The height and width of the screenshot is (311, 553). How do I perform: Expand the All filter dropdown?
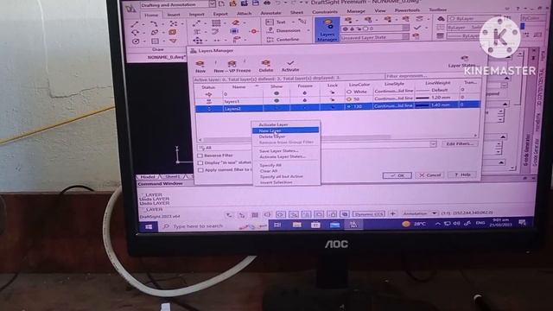click(x=433, y=144)
